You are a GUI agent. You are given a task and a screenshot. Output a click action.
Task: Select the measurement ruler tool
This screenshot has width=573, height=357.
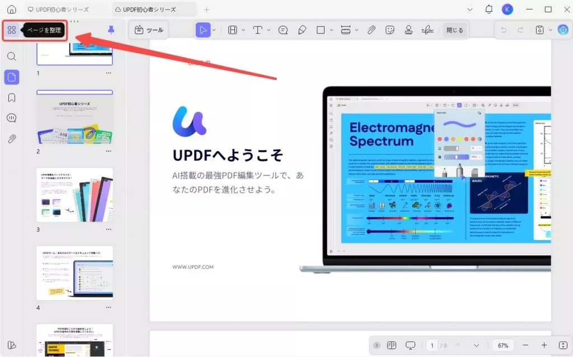coord(346,30)
